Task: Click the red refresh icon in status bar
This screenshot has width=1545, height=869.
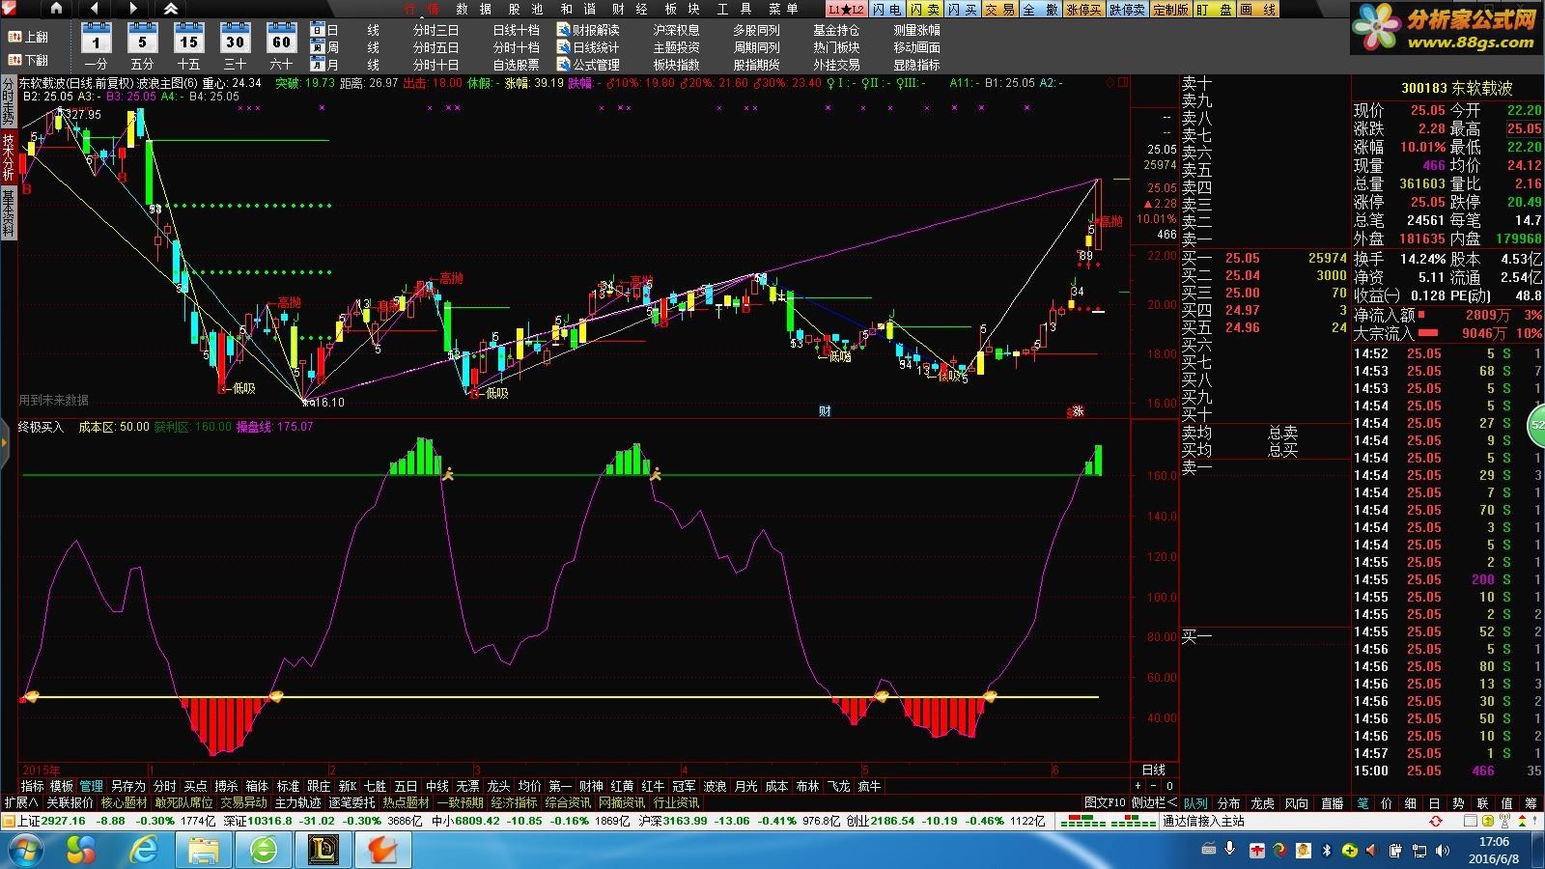Action: tap(1436, 821)
